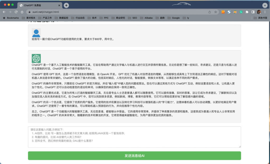Click the browser forward arrow
The width and height of the screenshot is (270, 164).
[10, 12]
